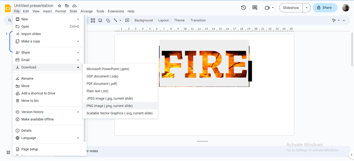Screen dimensions: 354x161
Task: Open the Extensions menu
Action: pyautogui.click(x=116, y=11)
